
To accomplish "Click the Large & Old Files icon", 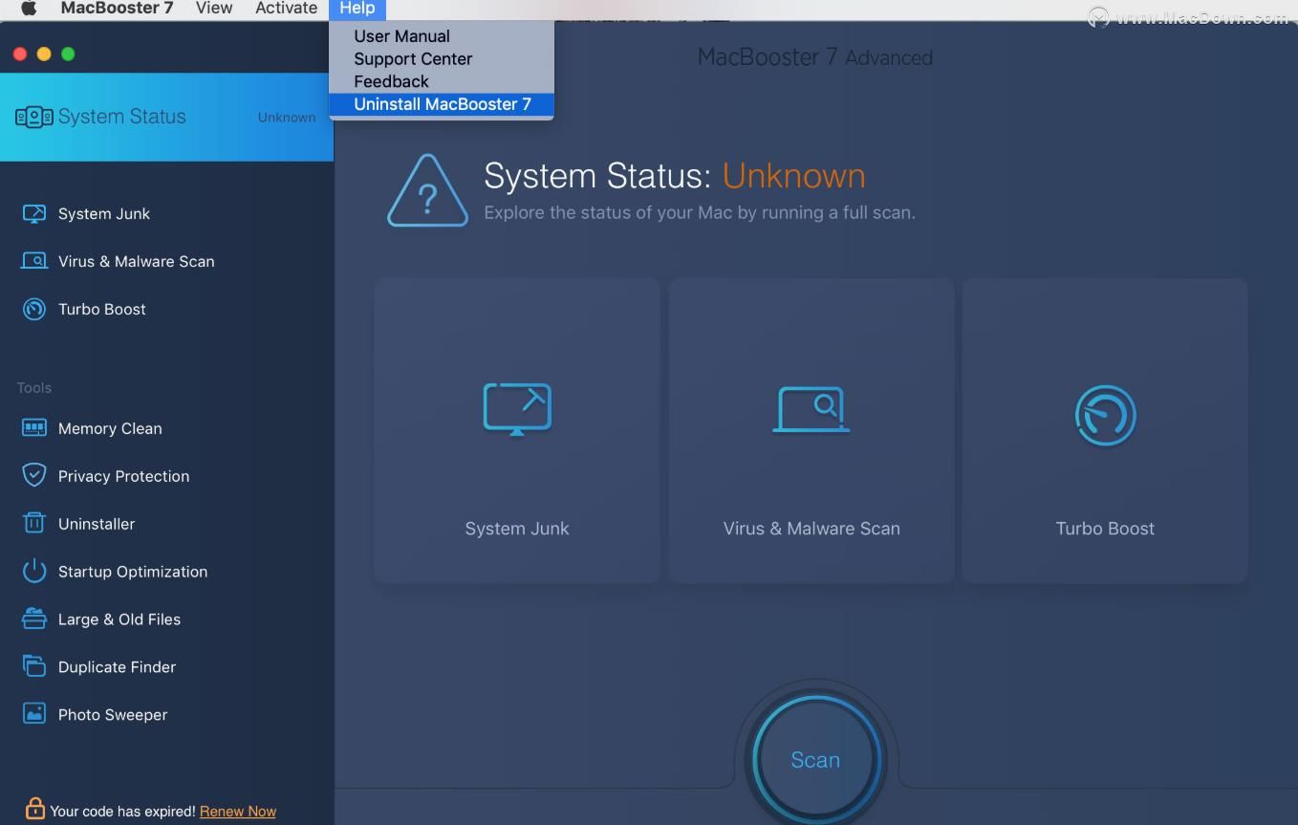I will (34, 619).
